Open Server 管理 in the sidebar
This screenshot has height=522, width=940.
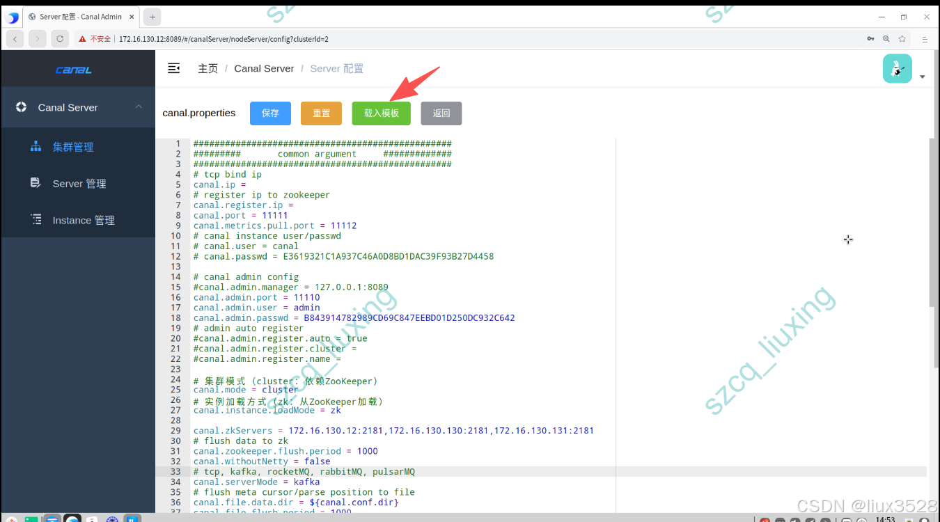tap(78, 183)
